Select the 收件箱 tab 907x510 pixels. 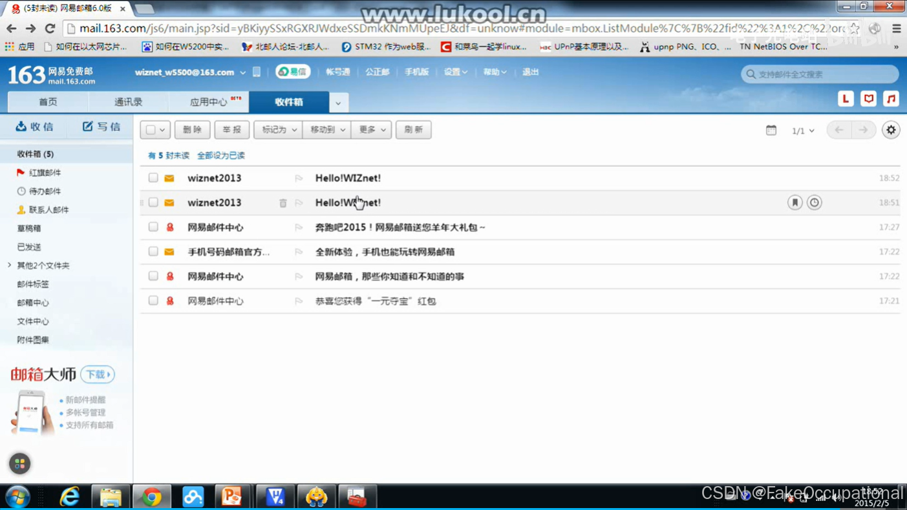pyautogui.click(x=288, y=102)
